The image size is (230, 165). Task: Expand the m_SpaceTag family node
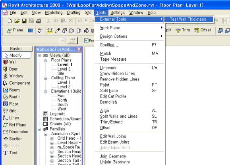pos(52,148)
